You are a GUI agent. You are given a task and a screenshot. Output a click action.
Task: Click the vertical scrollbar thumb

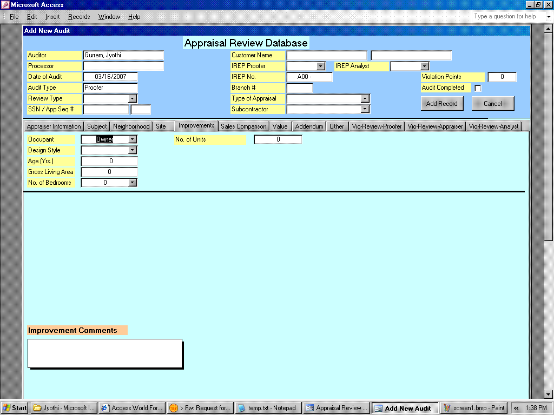[549, 137]
